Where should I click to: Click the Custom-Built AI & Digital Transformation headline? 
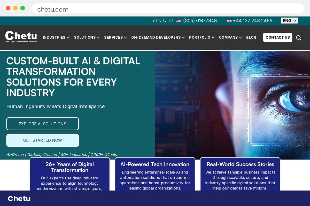coord(73,77)
